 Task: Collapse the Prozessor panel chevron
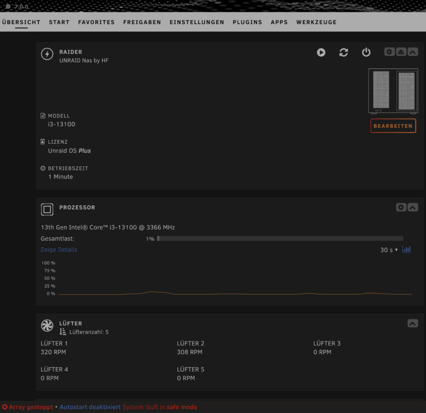coord(412,208)
